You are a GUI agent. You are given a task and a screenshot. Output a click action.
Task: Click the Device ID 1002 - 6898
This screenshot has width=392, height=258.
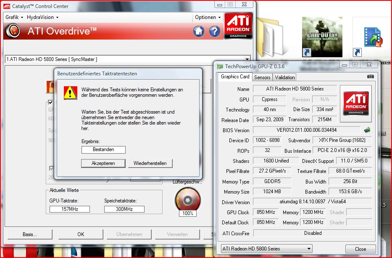tap(268, 140)
